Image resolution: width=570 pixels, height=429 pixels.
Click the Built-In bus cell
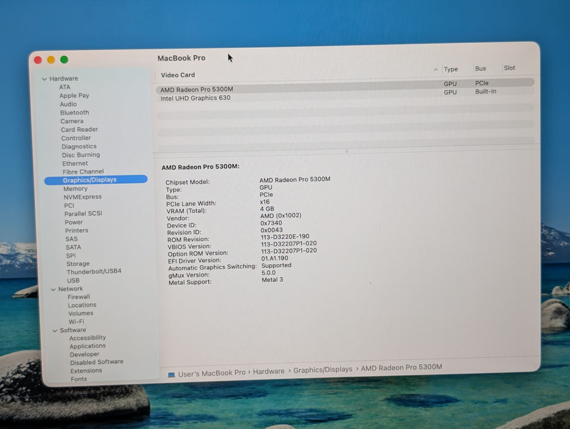pyautogui.click(x=485, y=91)
